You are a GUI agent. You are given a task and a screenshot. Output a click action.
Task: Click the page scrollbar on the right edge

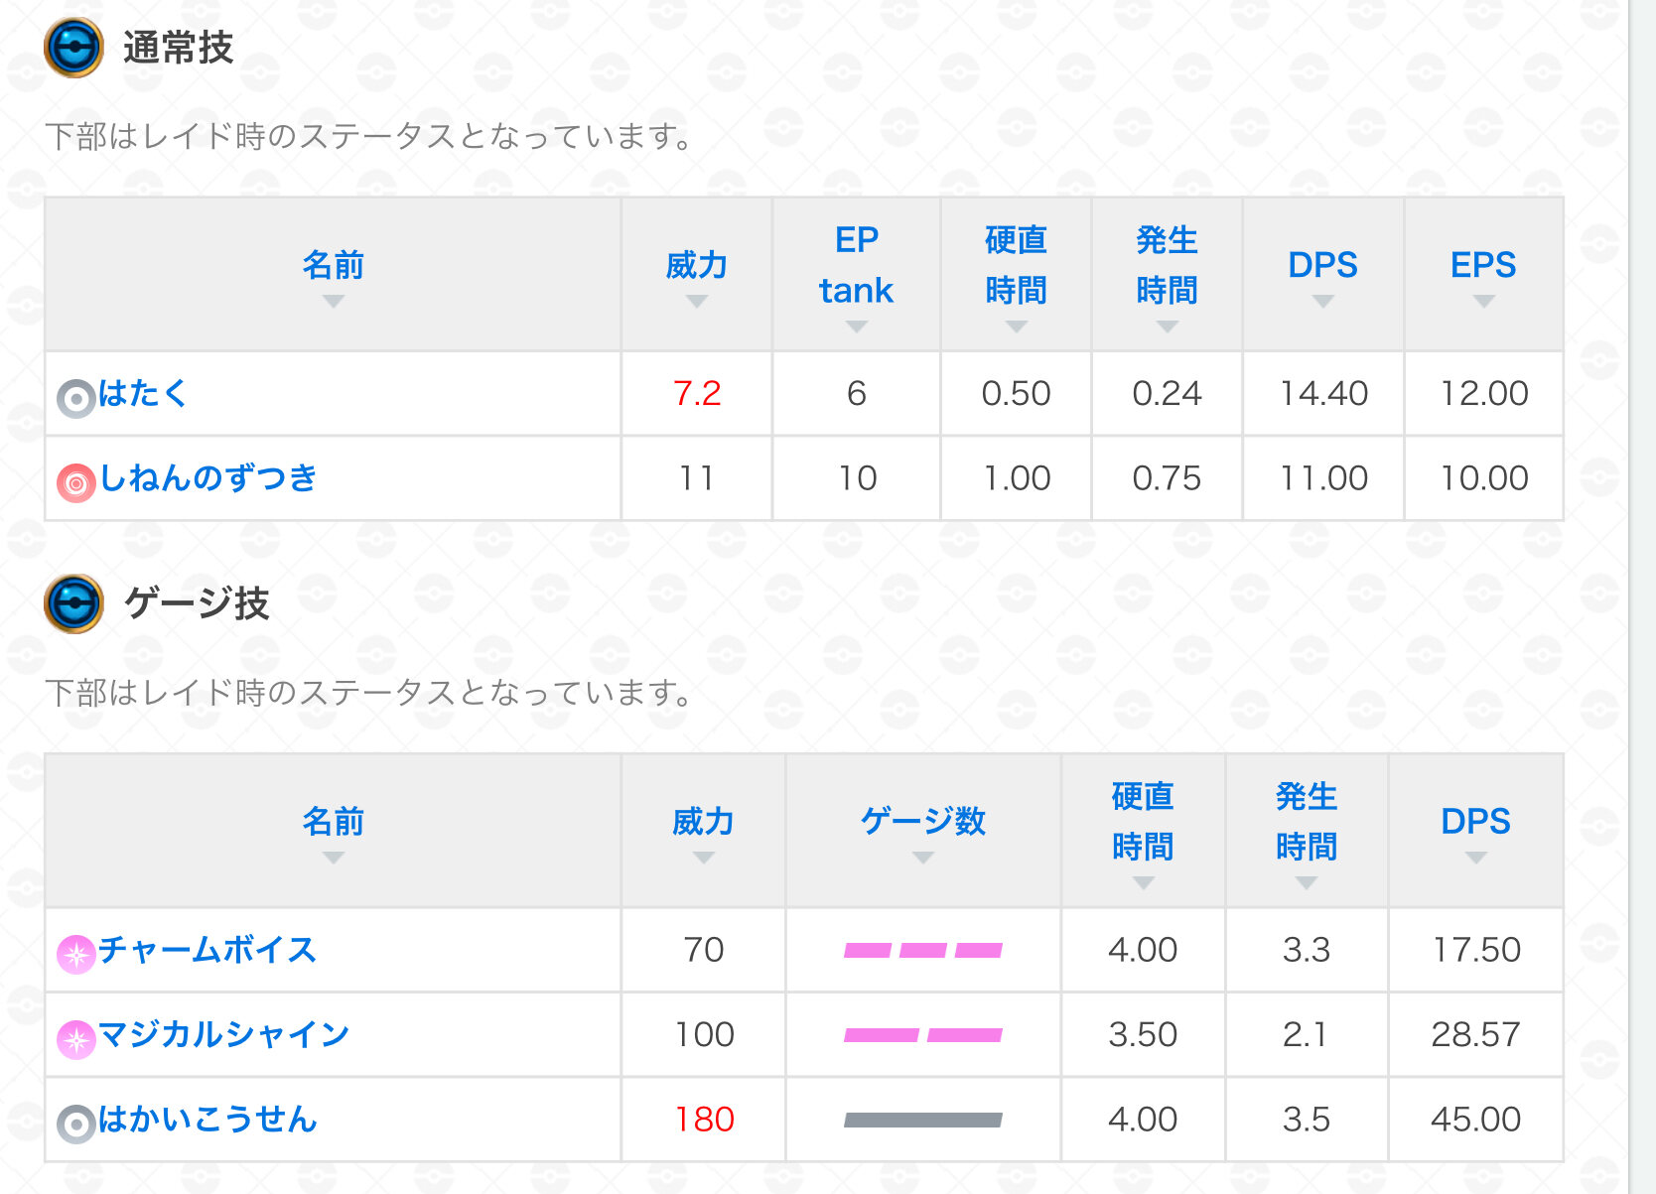coord(1642,596)
